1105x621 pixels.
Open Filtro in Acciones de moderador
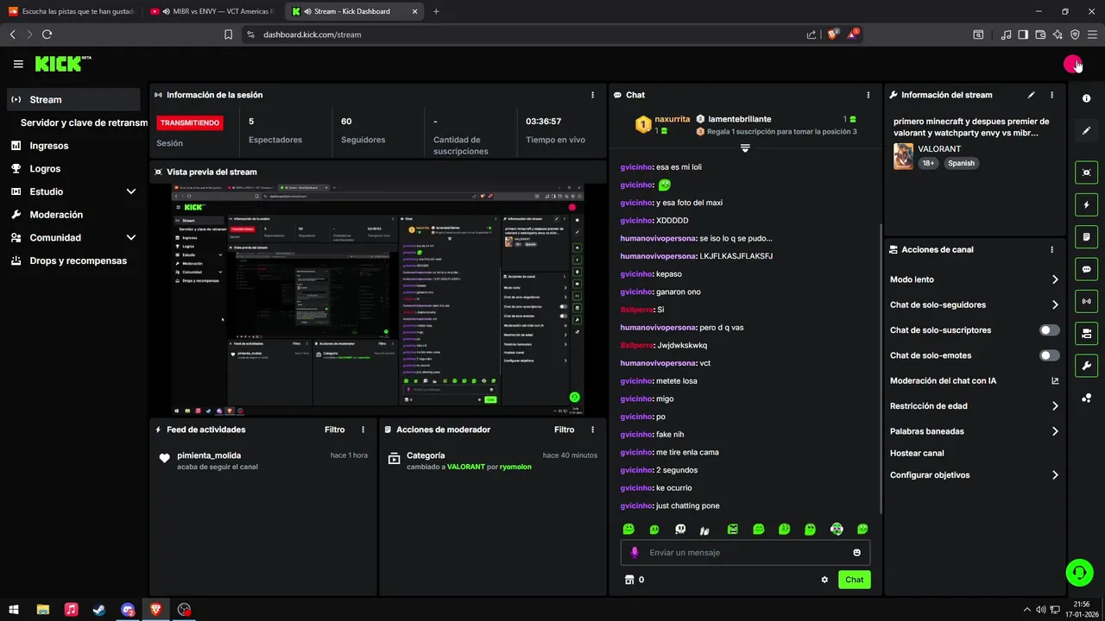click(564, 430)
